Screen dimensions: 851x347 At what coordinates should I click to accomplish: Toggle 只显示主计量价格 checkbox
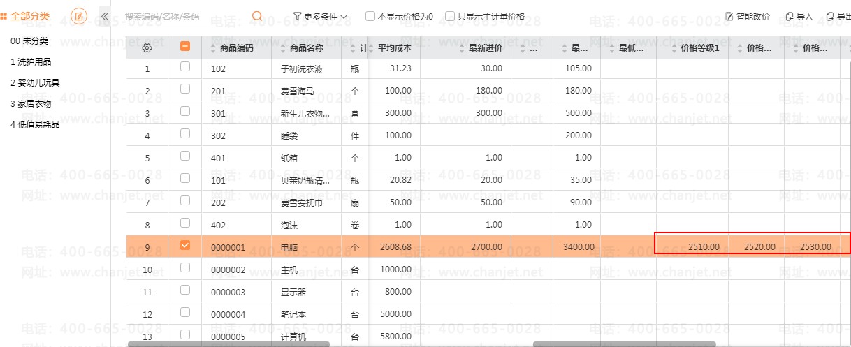(x=451, y=16)
